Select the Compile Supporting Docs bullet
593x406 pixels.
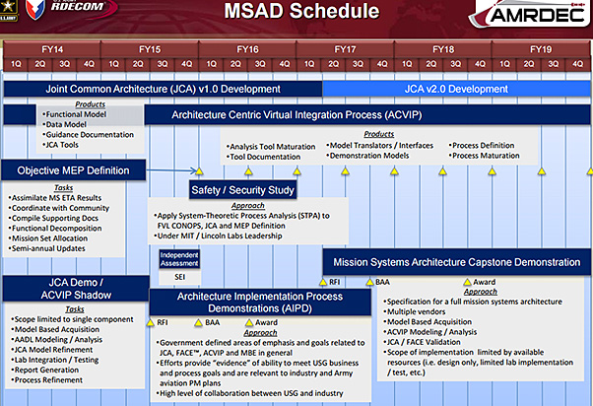[53, 219]
